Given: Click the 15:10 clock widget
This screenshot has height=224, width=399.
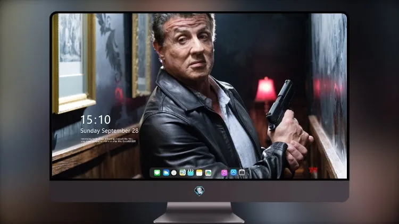Looking at the screenshot, I should coord(95,119).
